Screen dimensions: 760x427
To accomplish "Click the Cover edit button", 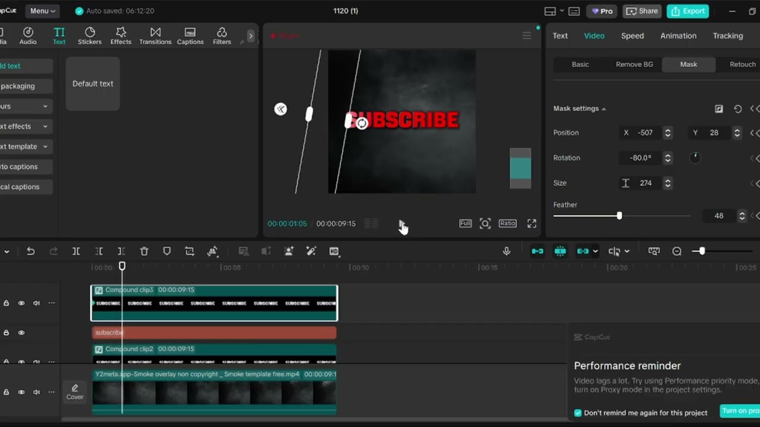I will [75, 392].
